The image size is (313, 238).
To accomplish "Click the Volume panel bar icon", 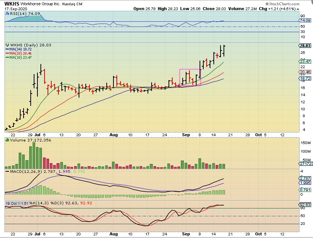I will click(x=7, y=140).
